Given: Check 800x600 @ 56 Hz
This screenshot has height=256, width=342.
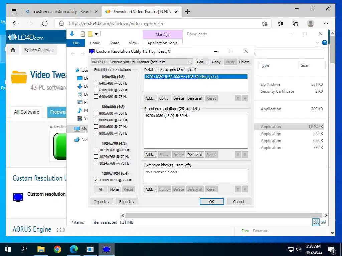Looking at the screenshot, I should [x=96, y=113].
